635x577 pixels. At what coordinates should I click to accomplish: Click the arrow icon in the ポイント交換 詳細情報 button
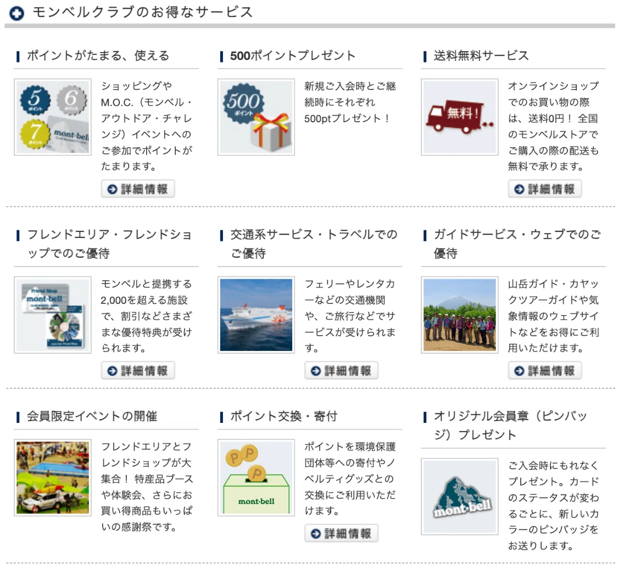point(316,534)
